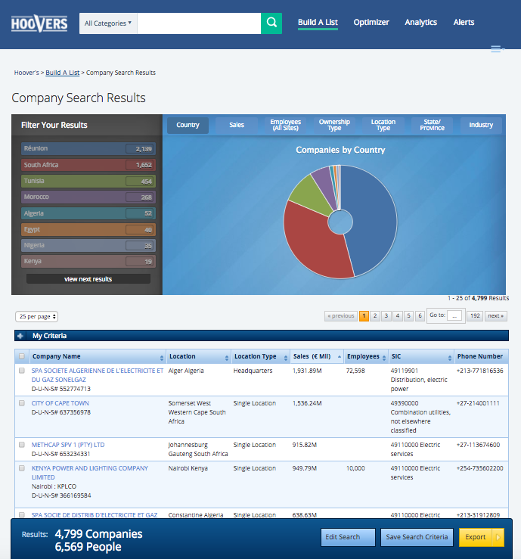Click the main search text field
This screenshot has height=559, width=521.
click(x=199, y=23)
